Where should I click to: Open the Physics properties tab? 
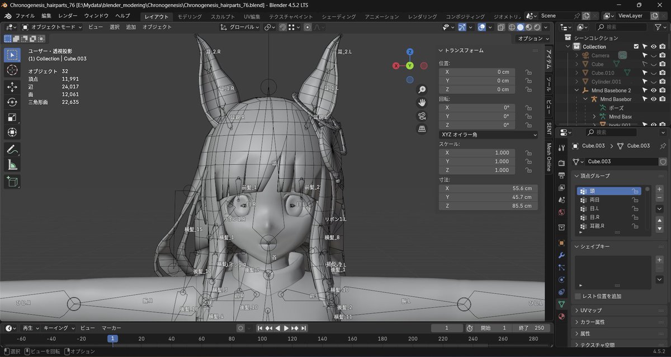pos(561,279)
